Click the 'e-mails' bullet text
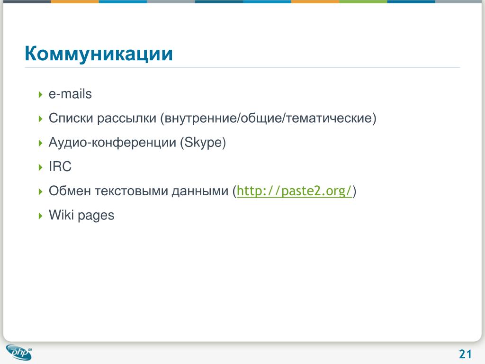Image resolution: width=485 pixels, height=364 pixels. tap(70, 94)
